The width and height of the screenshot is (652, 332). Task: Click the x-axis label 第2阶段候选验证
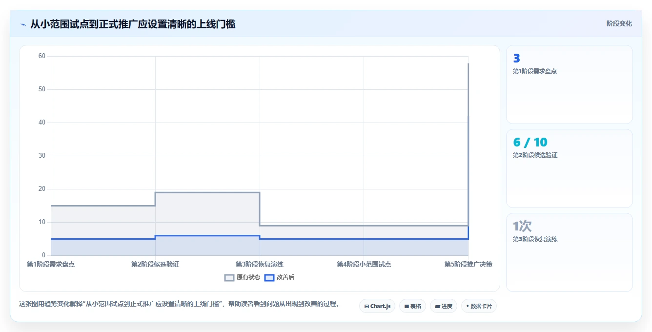coord(155,264)
